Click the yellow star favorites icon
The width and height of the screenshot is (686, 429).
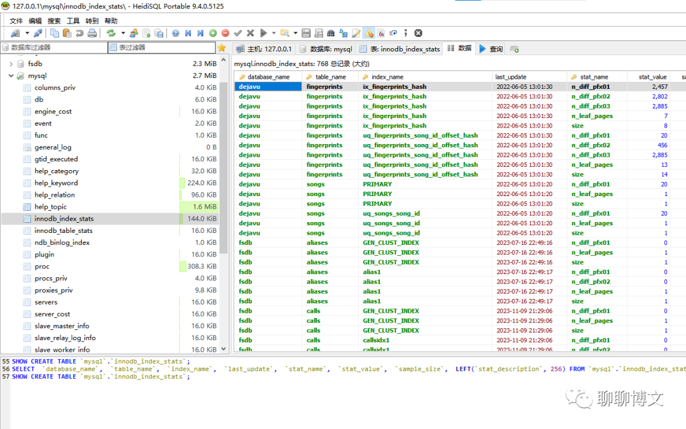click(222, 48)
